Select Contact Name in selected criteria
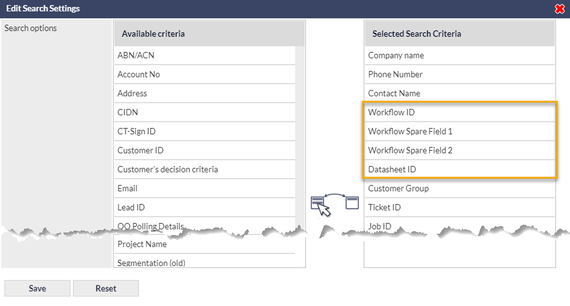The width and height of the screenshot is (570, 306). tap(460, 93)
